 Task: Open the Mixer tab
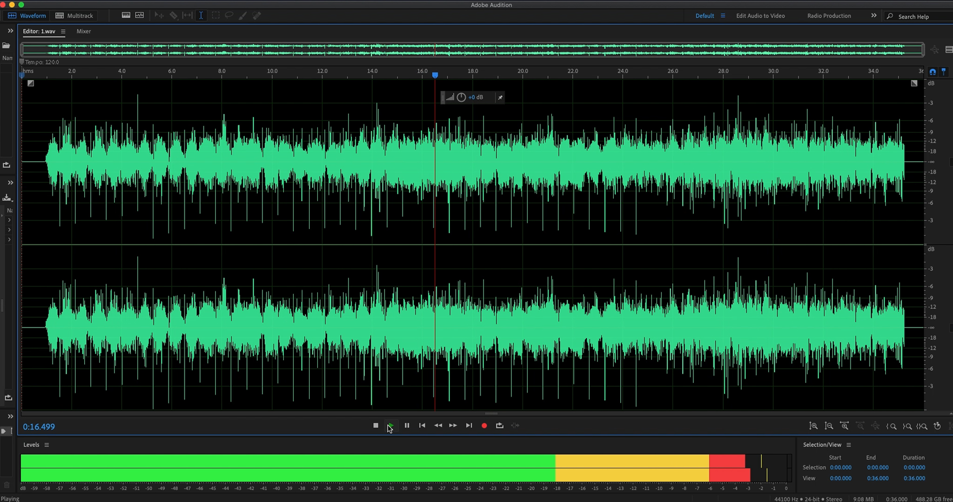84,31
